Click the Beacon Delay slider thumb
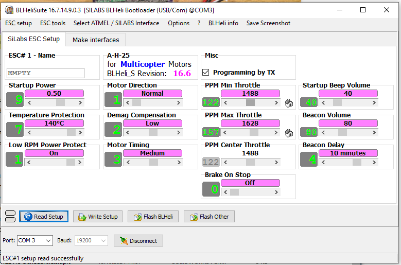 pos(357,162)
